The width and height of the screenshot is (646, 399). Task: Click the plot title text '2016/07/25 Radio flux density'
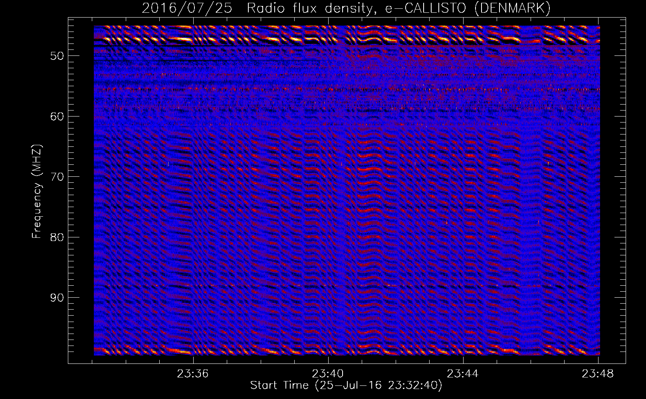[258, 9]
